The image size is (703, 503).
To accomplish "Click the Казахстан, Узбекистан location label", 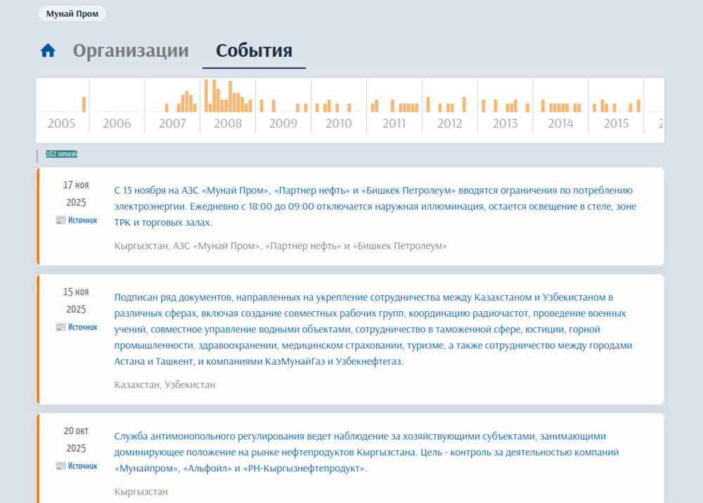I will 165,385.
